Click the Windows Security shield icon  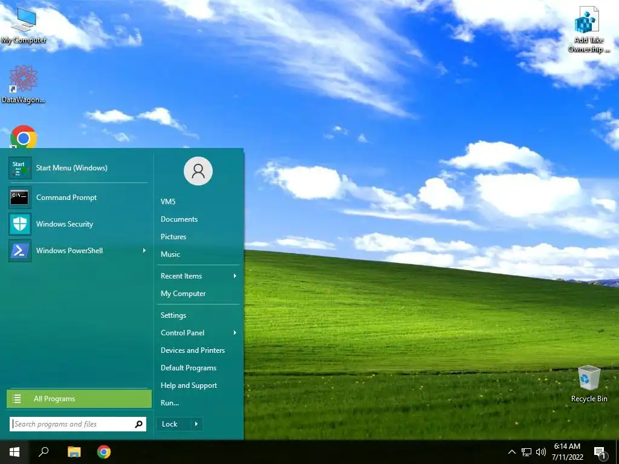(20, 224)
